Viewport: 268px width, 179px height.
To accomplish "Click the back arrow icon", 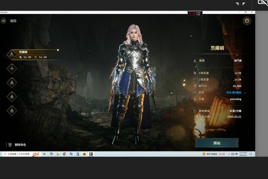I will [3, 21].
